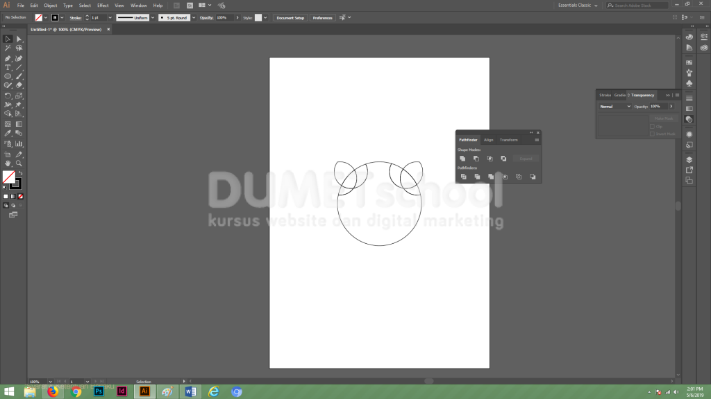The height and width of the screenshot is (399, 711).
Task: Open brush definition 5 pt. Round dropdown
Action: (194, 17)
